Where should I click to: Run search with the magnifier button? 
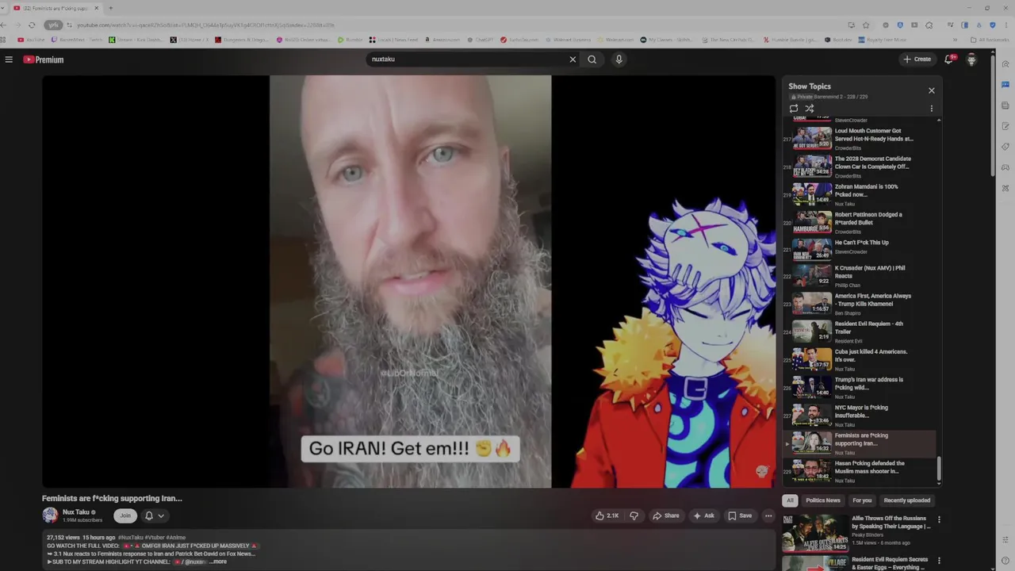tap(592, 59)
